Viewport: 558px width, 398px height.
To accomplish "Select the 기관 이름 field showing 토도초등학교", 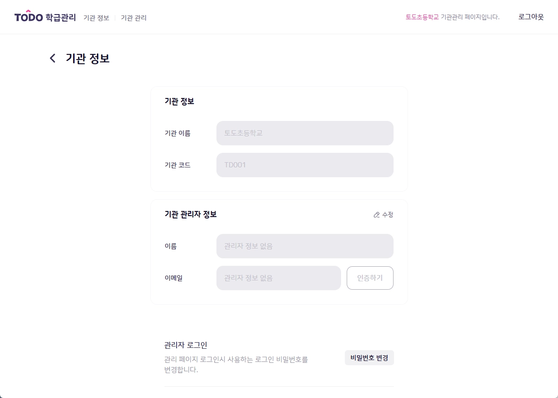I will click(305, 133).
